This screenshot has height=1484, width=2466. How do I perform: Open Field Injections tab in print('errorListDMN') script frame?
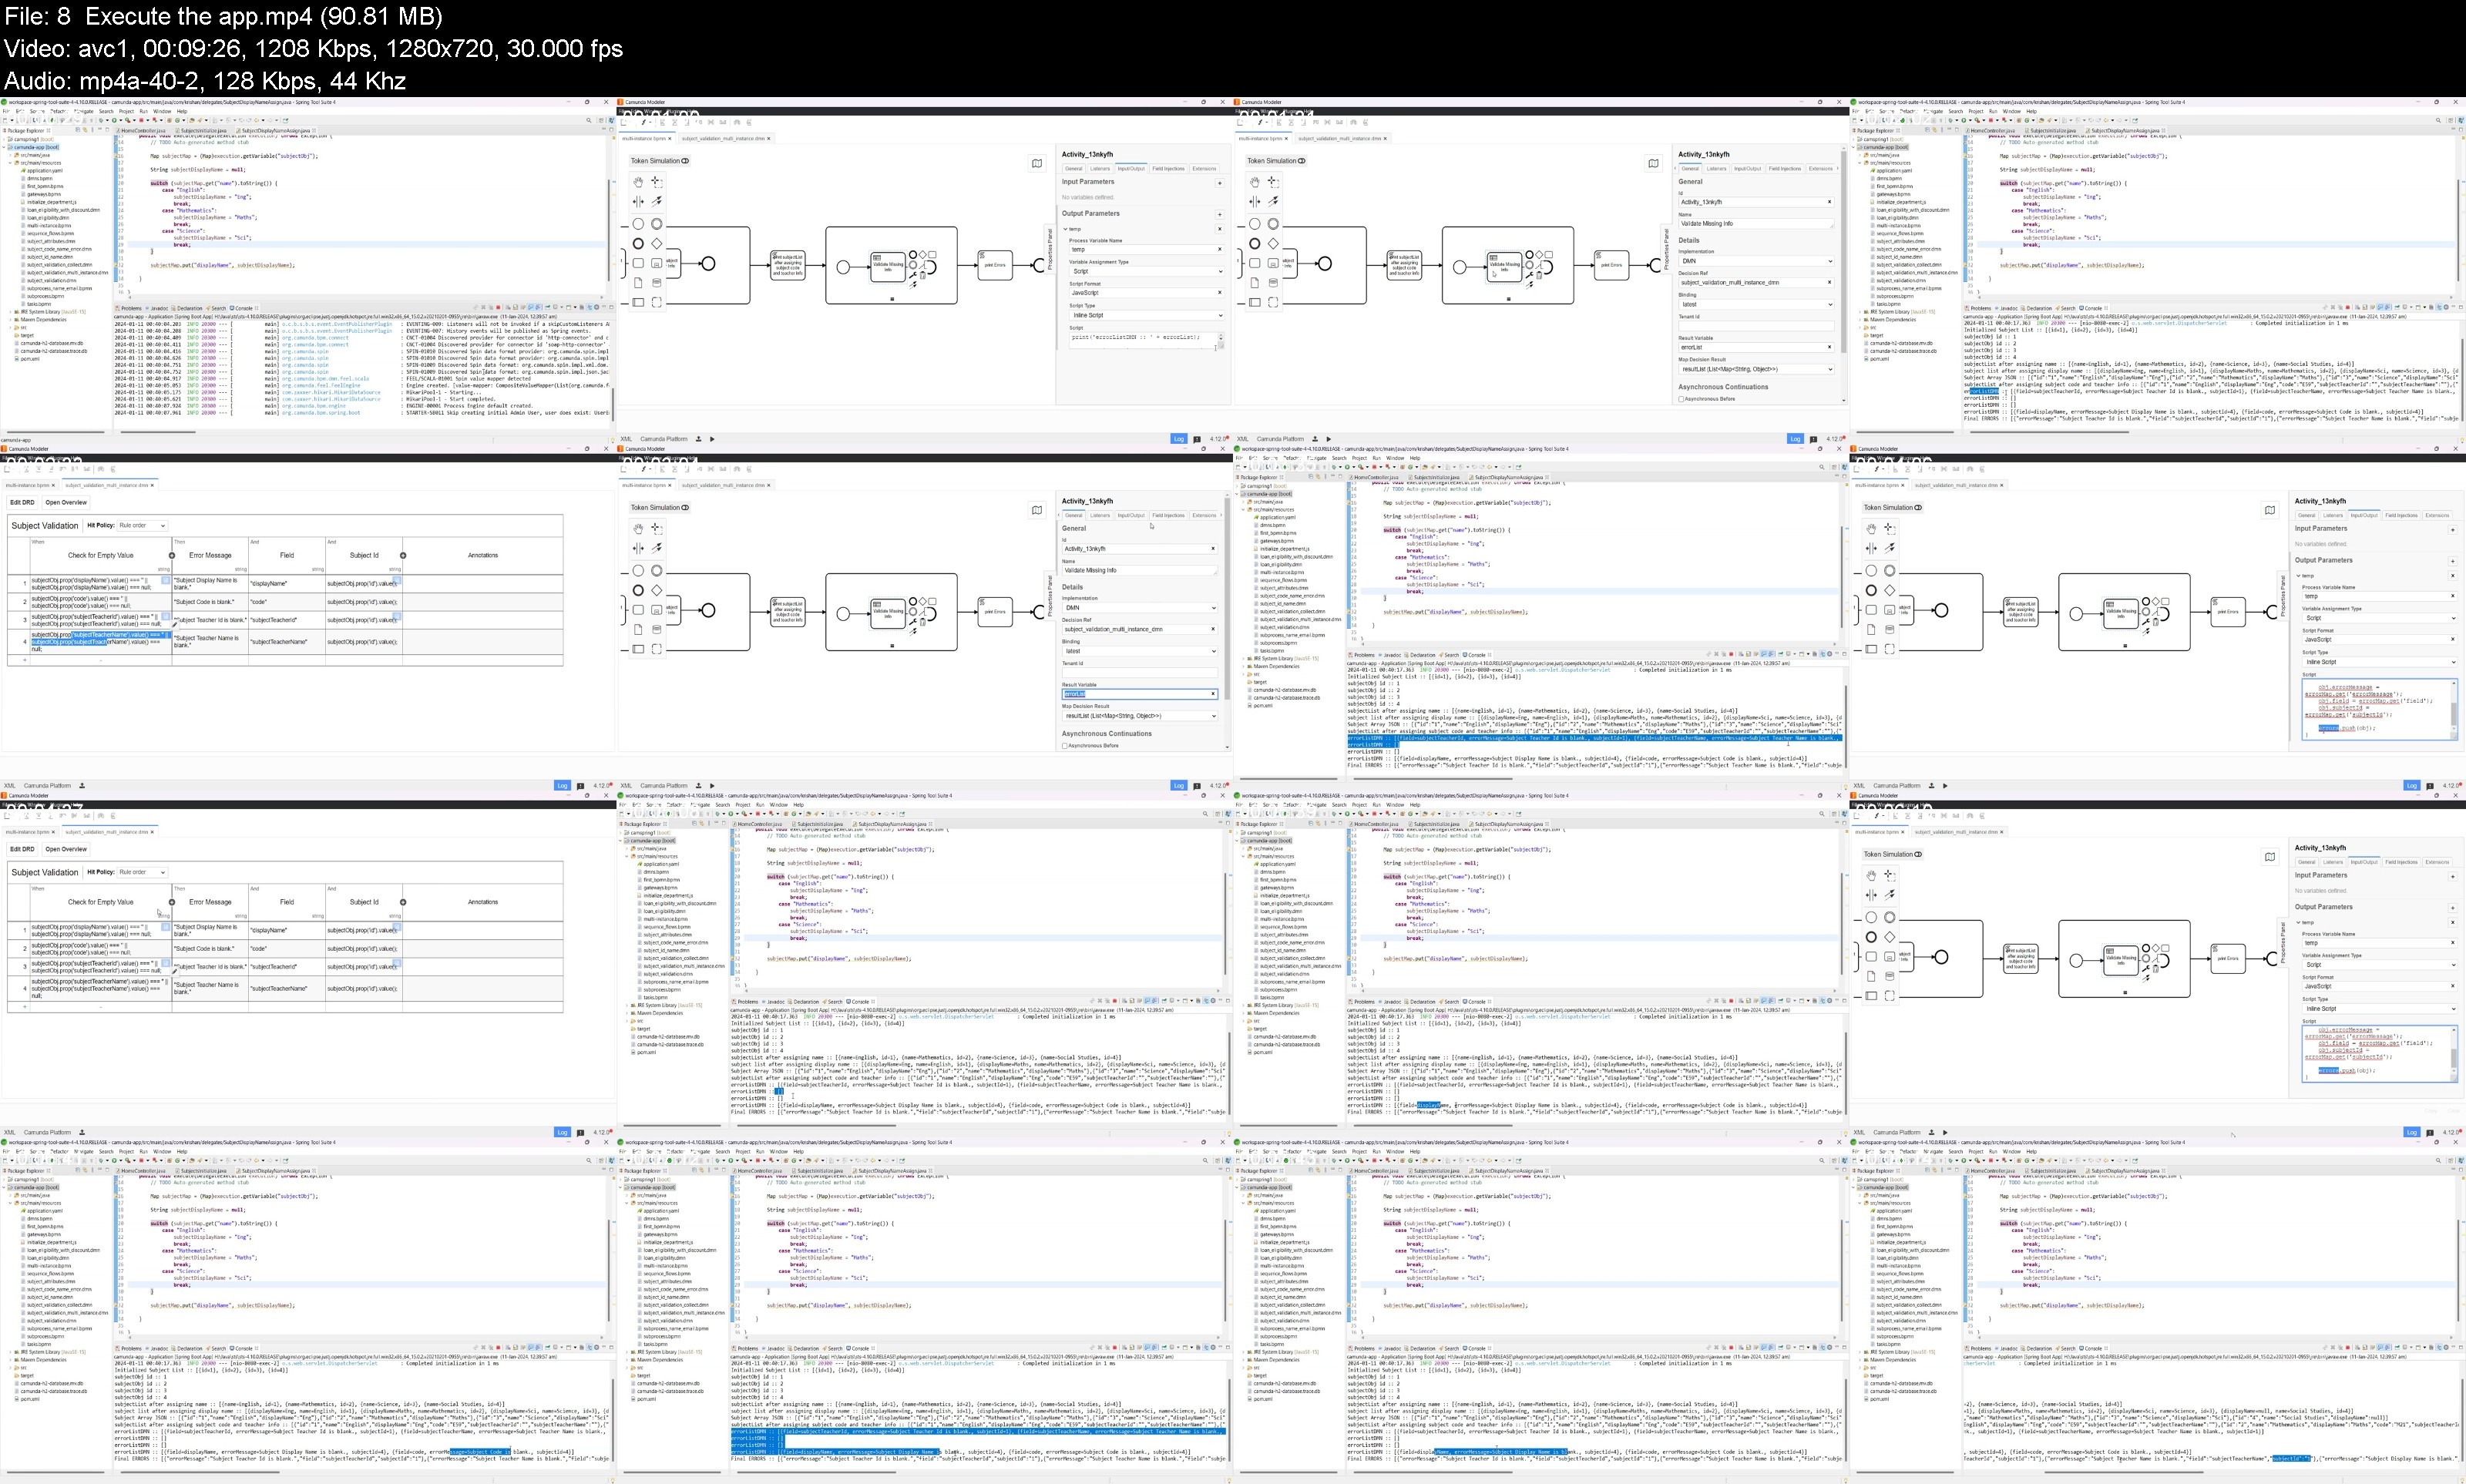tap(1168, 169)
